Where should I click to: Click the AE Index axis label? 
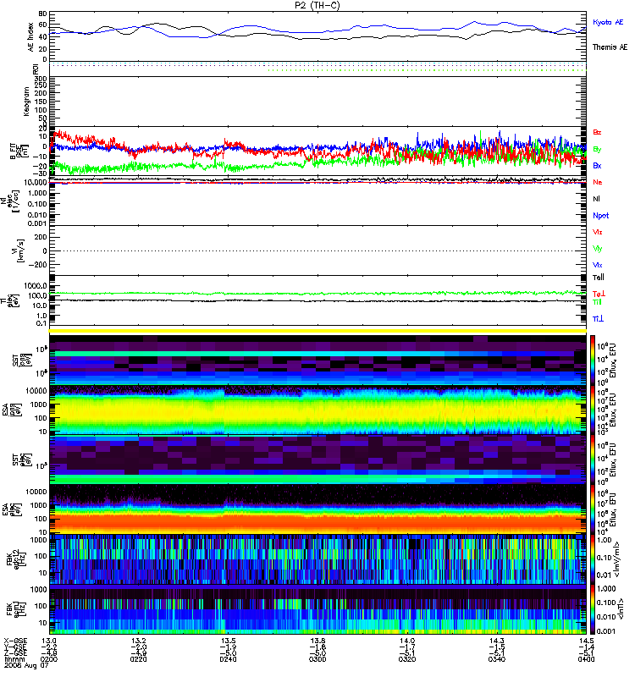pyautogui.click(x=30, y=37)
